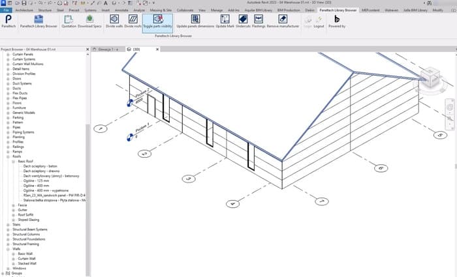Image resolution: width=457 pixels, height=277 pixels.
Task: Switch to the BIM Production tab
Action: [289, 10]
